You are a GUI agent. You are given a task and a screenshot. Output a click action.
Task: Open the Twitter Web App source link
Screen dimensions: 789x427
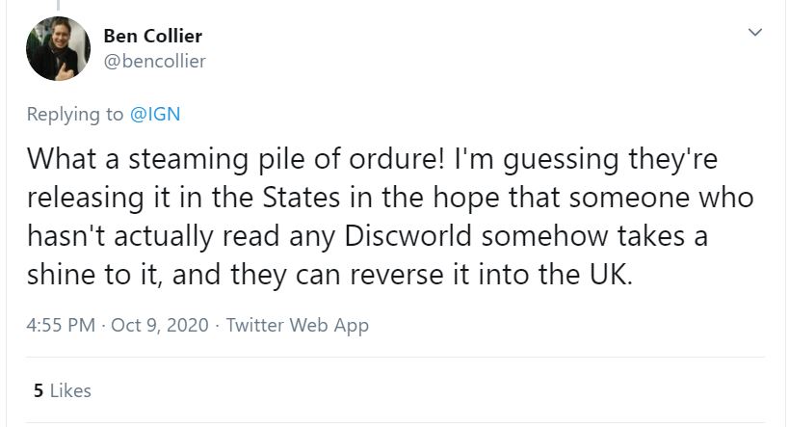[x=296, y=325]
